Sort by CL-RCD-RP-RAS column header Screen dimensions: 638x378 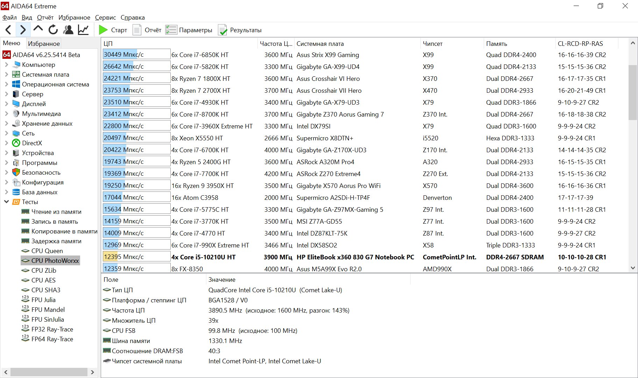tap(587, 44)
